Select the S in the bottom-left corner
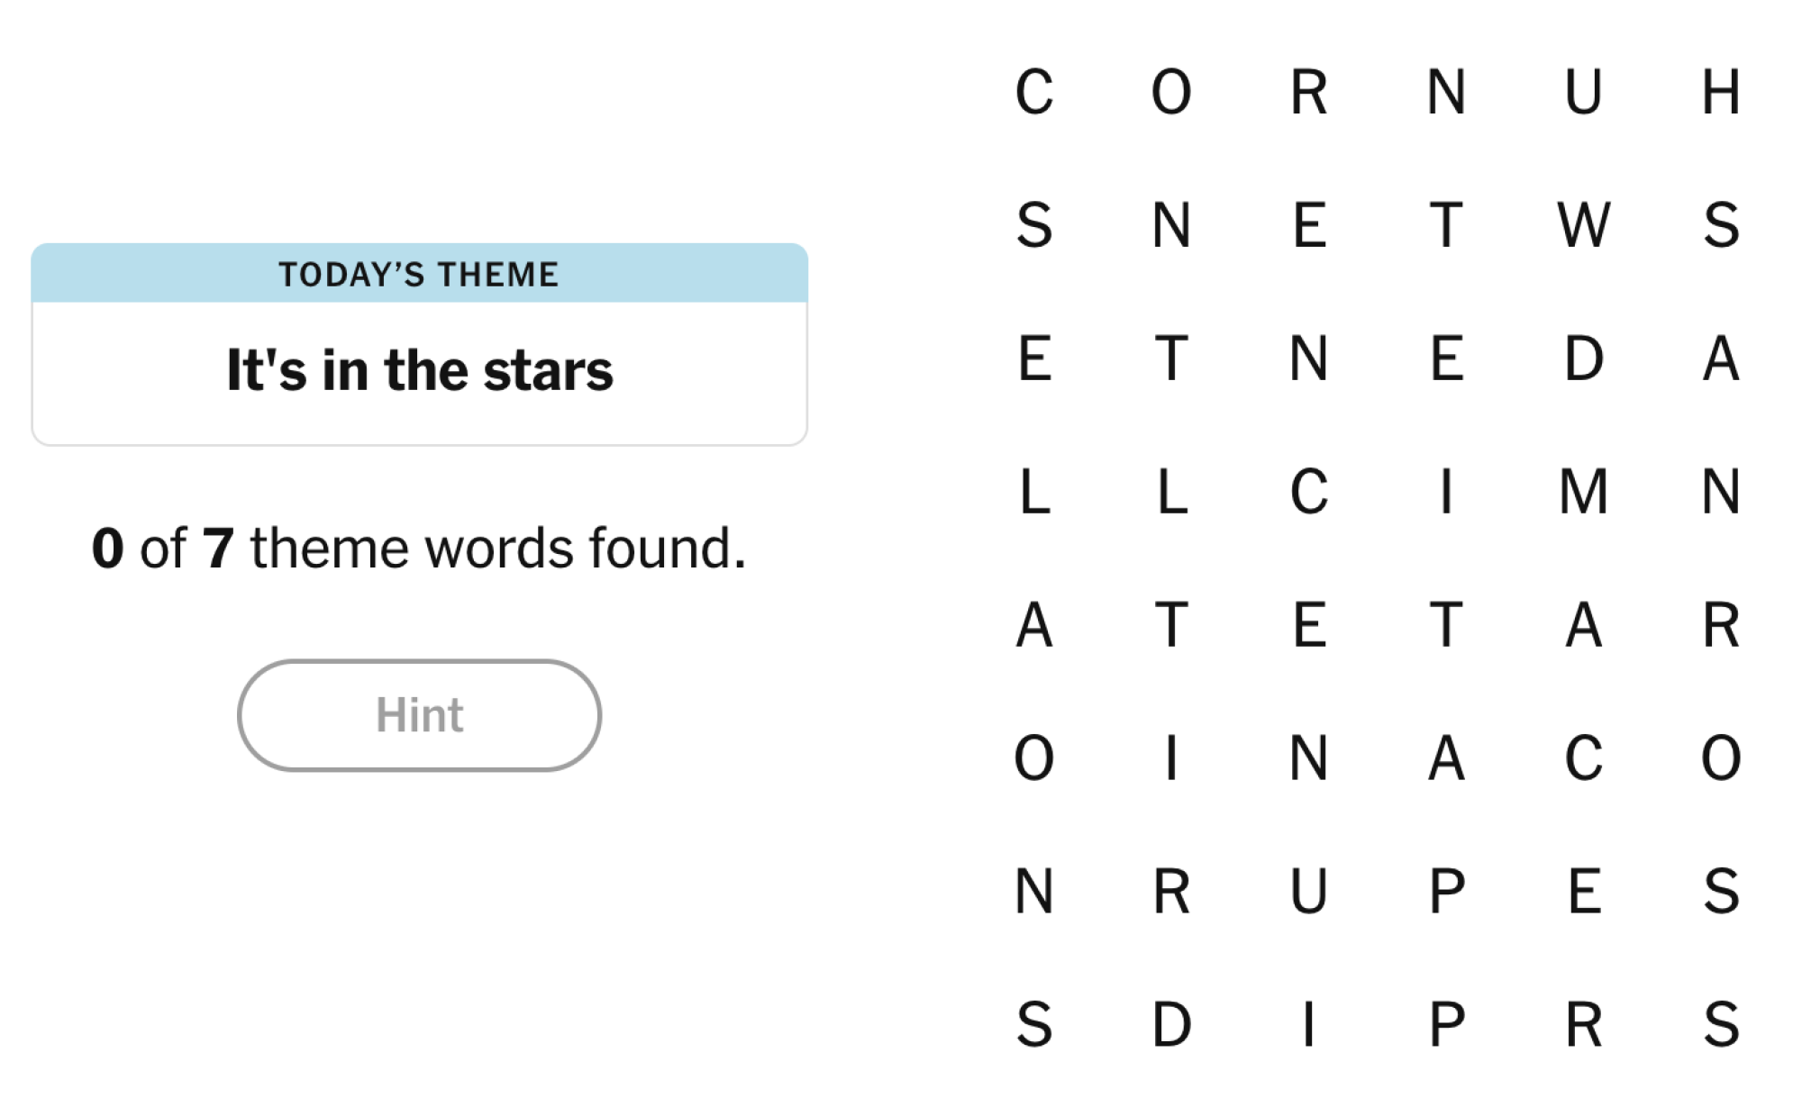 point(1034,1022)
